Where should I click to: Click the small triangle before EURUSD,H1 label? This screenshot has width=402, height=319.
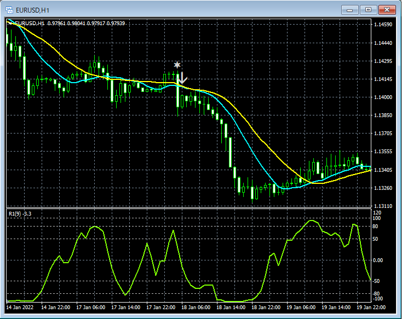click(10, 23)
